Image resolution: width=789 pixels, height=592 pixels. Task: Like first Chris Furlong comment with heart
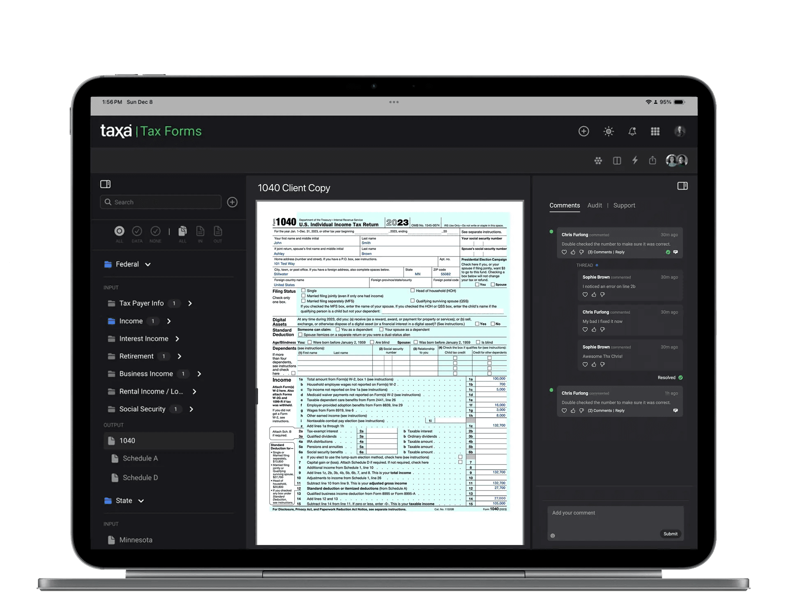tap(564, 252)
